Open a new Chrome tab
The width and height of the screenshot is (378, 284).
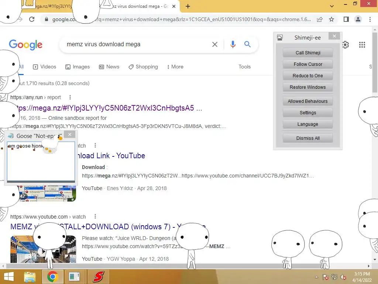point(188,7)
